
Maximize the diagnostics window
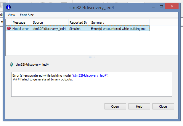pyautogui.click(x=161, y=6)
